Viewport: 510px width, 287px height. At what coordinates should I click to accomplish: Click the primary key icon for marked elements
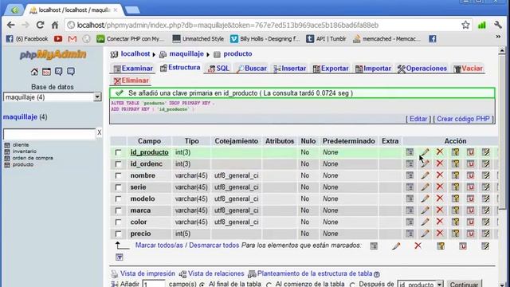tap(441, 246)
